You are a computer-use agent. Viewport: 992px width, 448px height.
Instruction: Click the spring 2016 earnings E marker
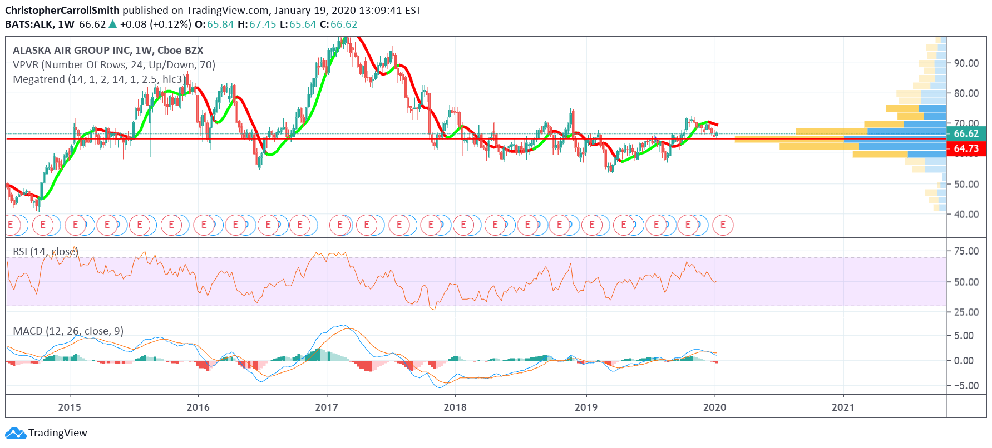coord(235,225)
